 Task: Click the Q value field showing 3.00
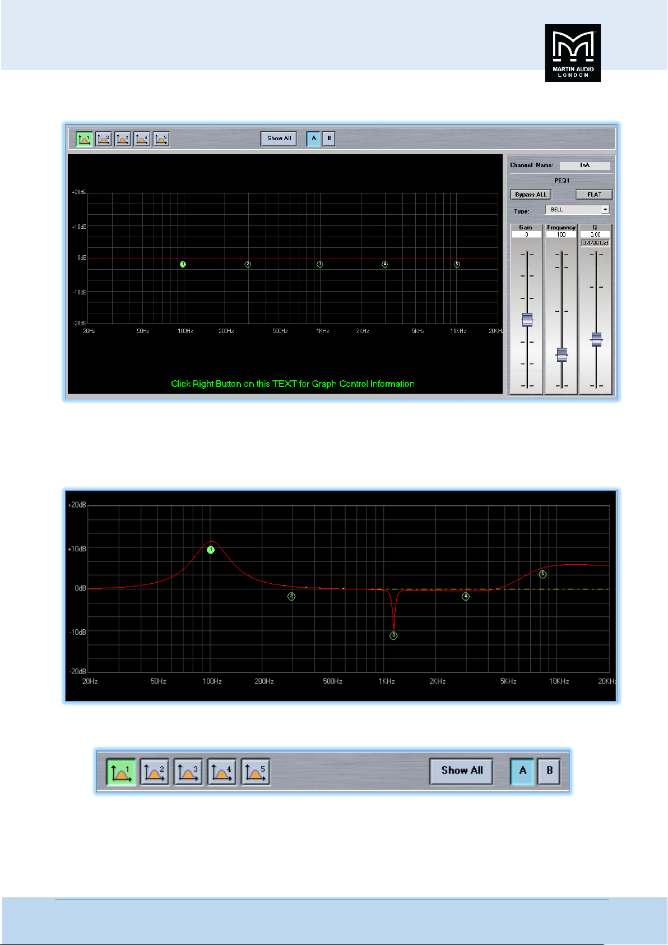pyautogui.click(x=595, y=234)
